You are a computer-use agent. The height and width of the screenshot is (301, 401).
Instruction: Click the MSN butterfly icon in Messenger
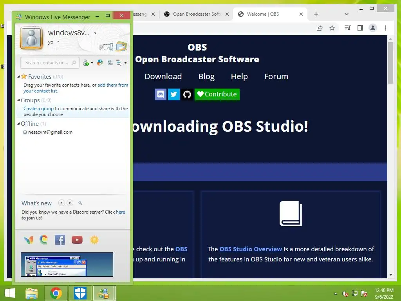click(29, 240)
